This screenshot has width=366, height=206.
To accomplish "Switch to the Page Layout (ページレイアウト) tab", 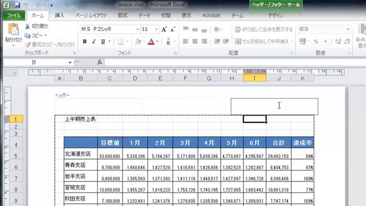I will [x=91, y=15].
